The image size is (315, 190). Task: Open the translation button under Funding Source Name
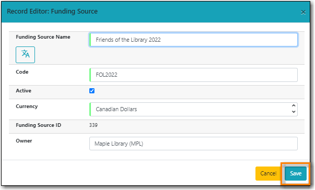25,55
